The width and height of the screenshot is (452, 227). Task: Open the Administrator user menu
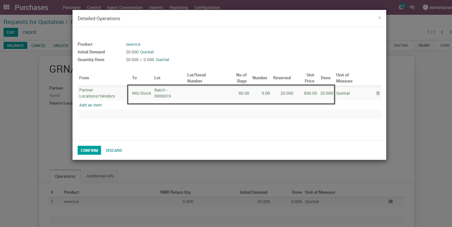point(436,7)
